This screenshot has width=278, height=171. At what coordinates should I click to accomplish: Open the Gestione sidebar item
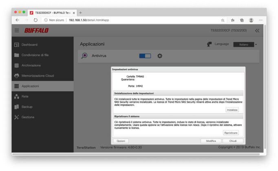pyautogui.click(x=42, y=117)
